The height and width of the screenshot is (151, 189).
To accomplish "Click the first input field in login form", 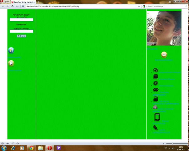I will [x=22, y=20].
